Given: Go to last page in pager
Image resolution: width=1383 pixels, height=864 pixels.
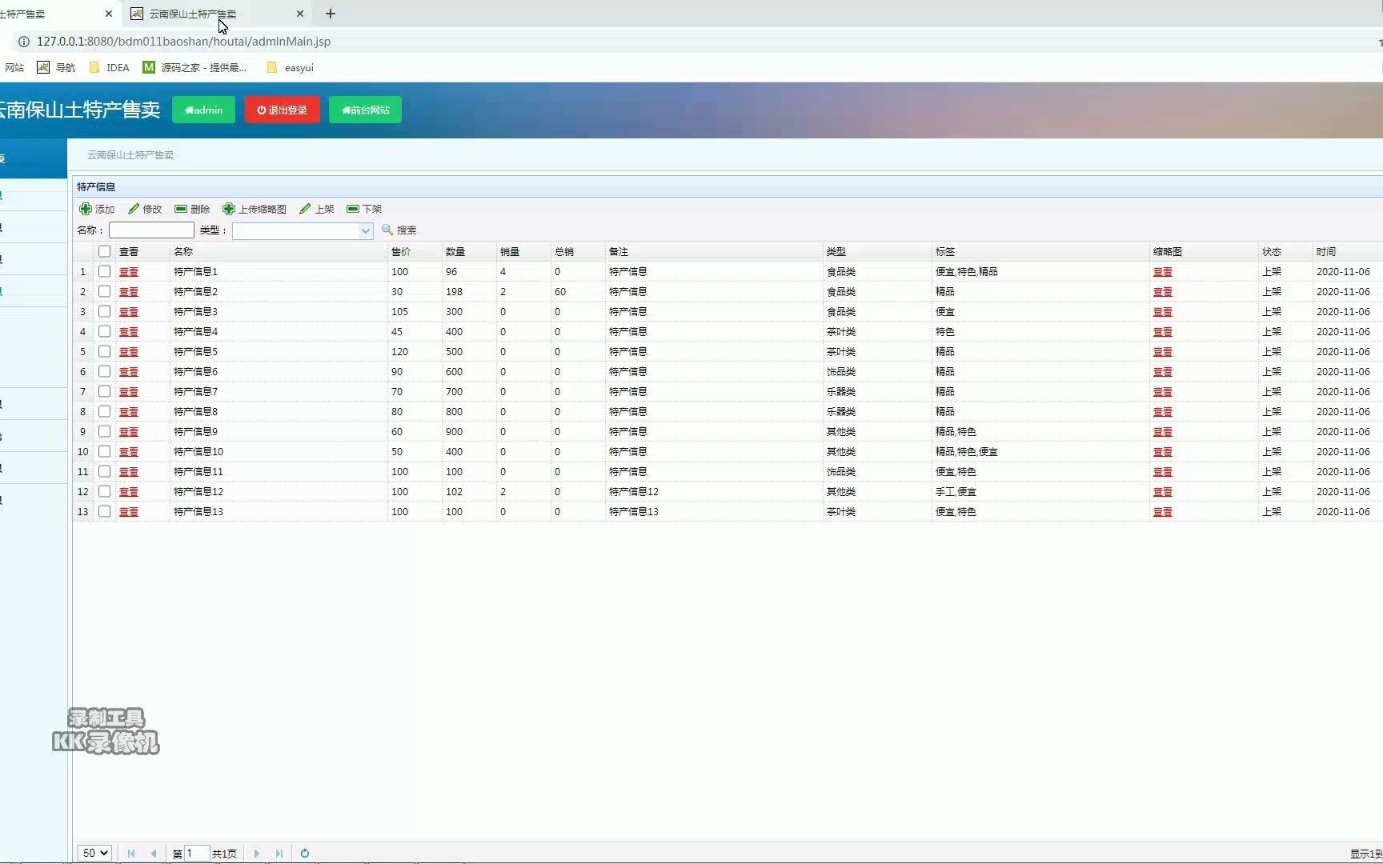Looking at the screenshot, I should point(279,854).
